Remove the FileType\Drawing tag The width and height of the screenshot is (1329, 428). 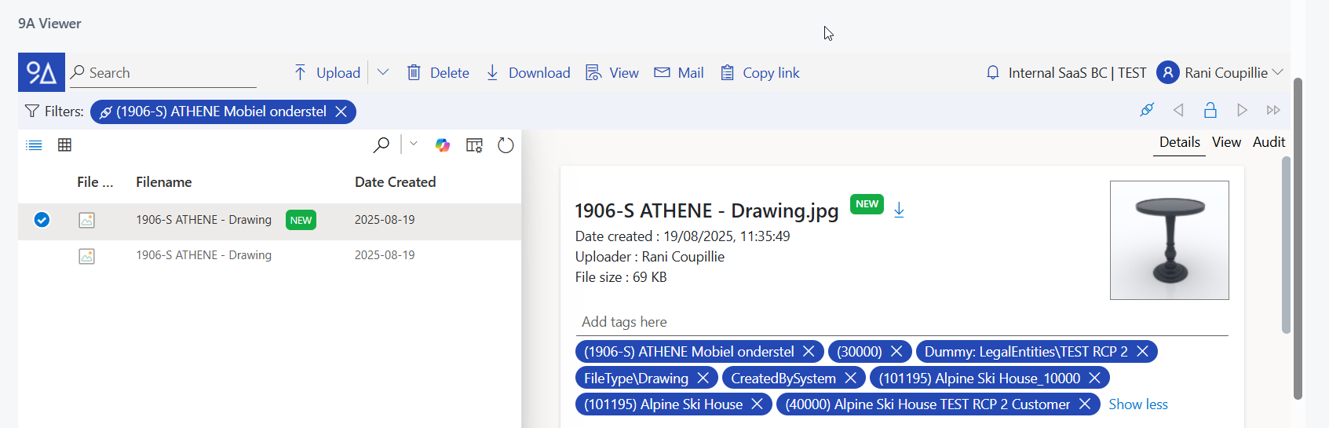[703, 379]
